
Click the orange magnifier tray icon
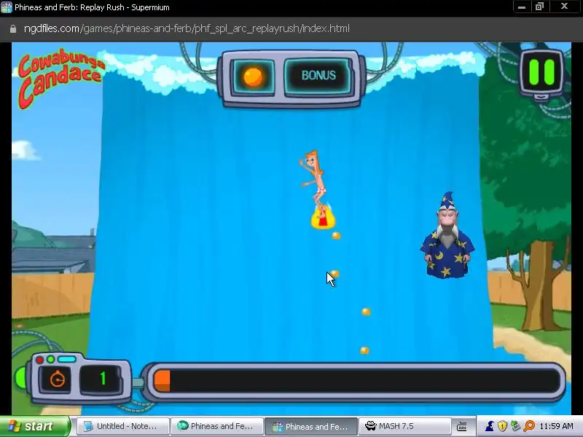(x=529, y=426)
